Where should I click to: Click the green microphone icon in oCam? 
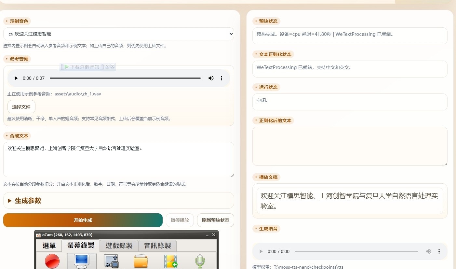click(x=200, y=261)
